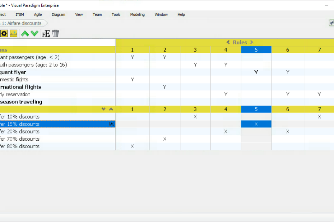Click the left chevron beside Rules header

pos(228,42)
